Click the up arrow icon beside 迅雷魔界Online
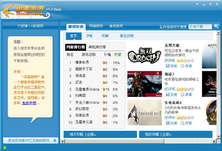 pos(104,89)
